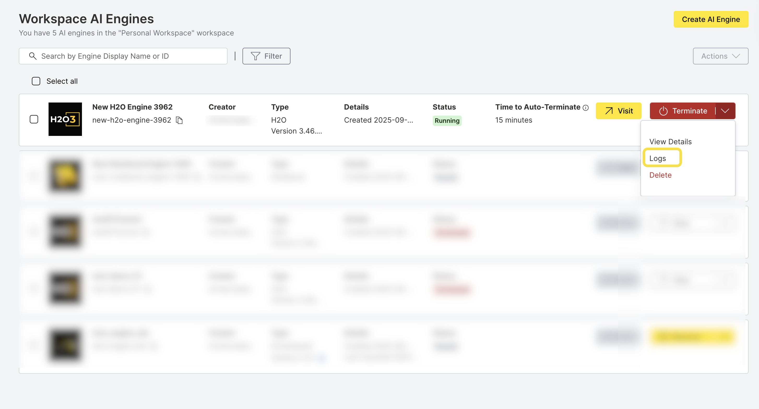Click the New H2O Engine 3962 title
Image resolution: width=759 pixels, height=409 pixels.
(x=132, y=107)
